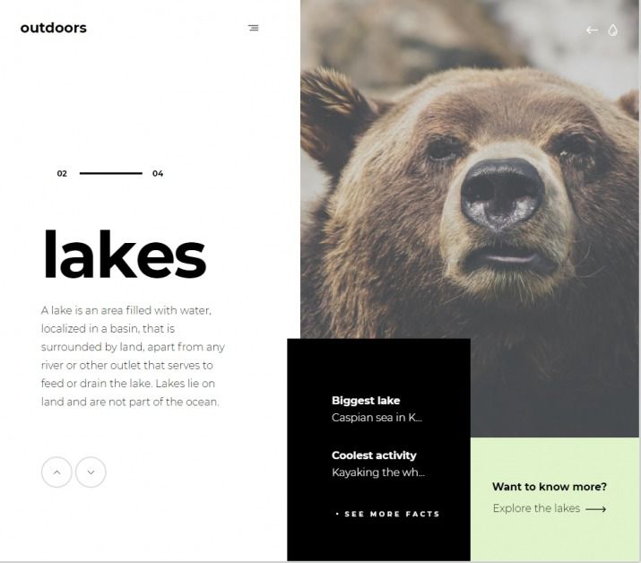Click the back arrow over the bear photo
Image resolution: width=641 pixels, height=563 pixels.
tap(592, 30)
